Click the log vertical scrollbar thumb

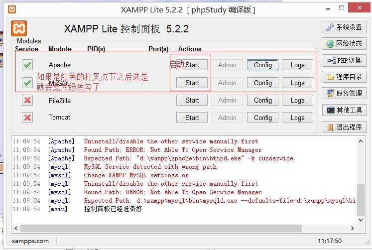[361, 200]
